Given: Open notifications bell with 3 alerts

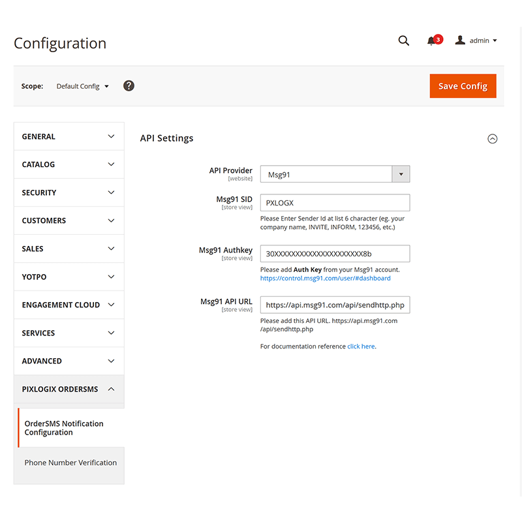Looking at the screenshot, I should click(x=435, y=40).
